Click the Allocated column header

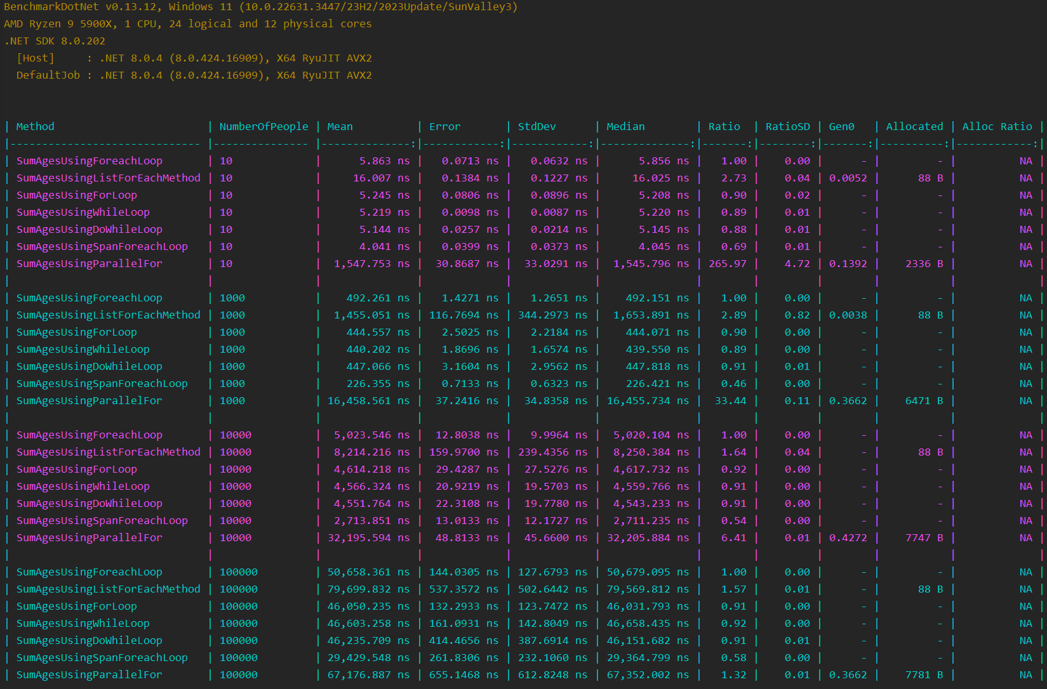(914, 127)
